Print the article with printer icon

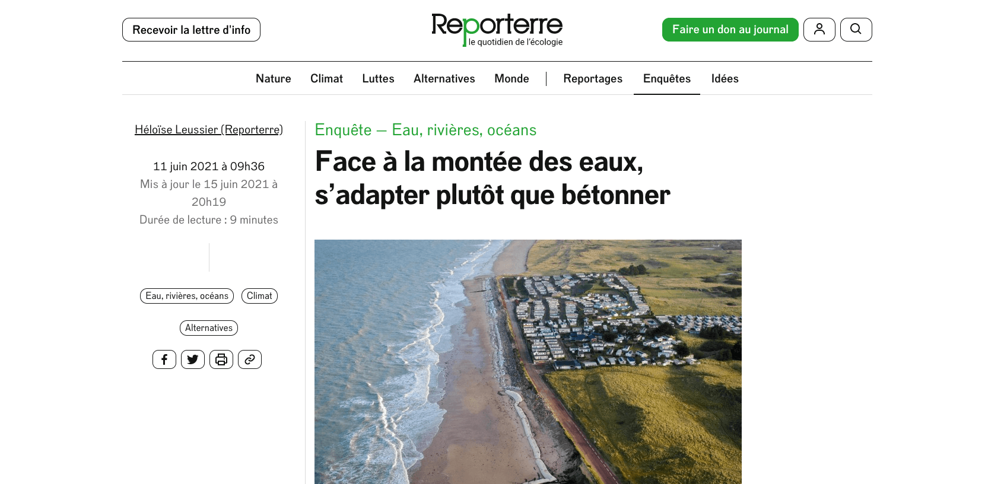tap(221, 359)
